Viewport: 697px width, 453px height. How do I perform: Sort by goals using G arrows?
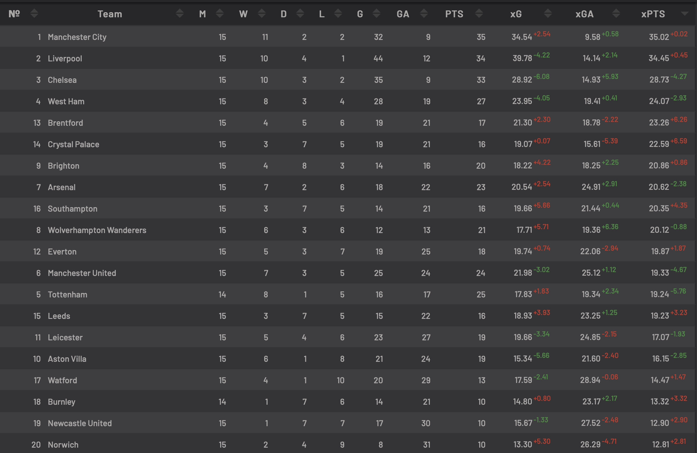pos(377,13)
